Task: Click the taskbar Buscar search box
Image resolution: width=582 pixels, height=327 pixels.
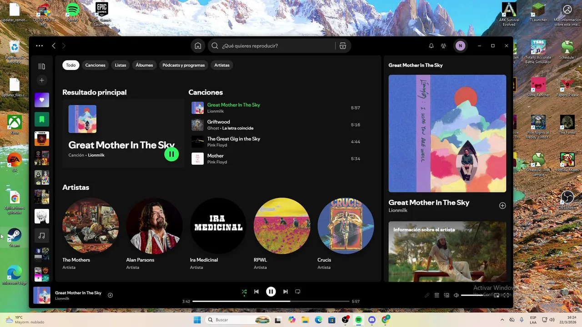Action: [238, 320]
